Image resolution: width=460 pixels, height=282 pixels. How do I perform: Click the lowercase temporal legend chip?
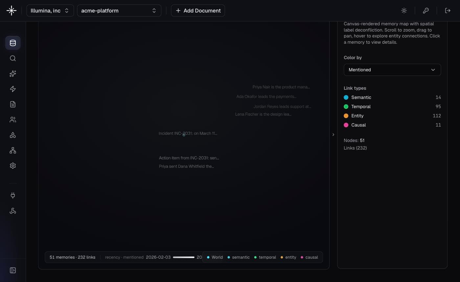(265, 257)
